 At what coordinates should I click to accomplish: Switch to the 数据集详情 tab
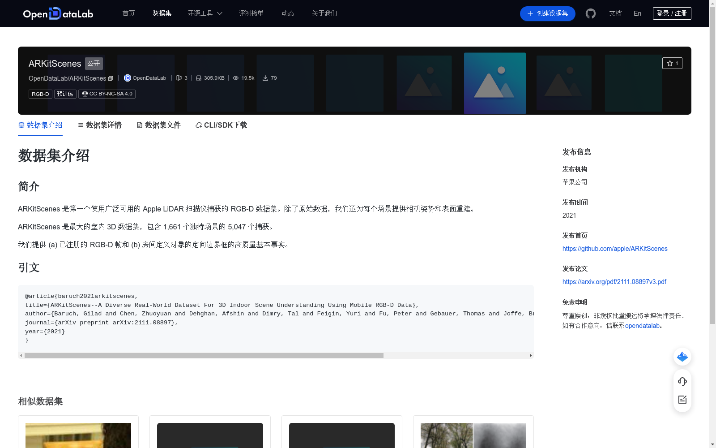[x=99, y=125]
